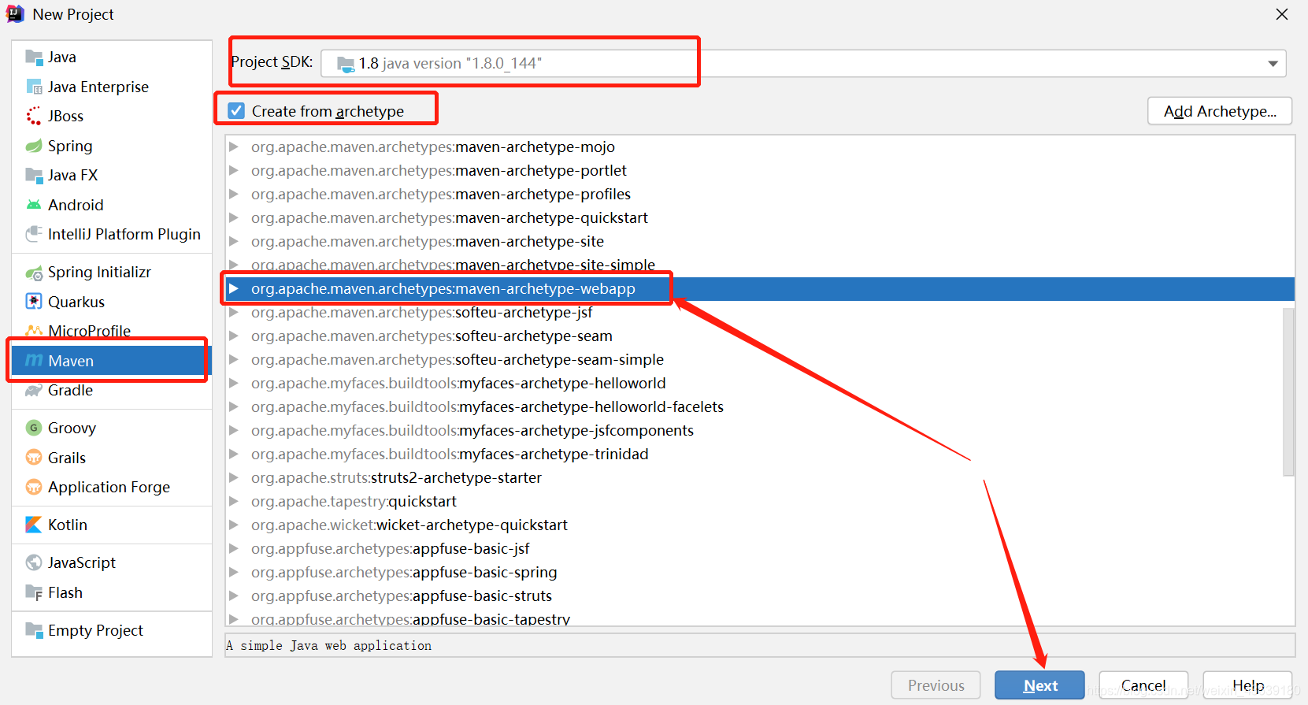Uncheck Create from archetype checkbox
1308x705 pixels.
click(x=236, y=110)
